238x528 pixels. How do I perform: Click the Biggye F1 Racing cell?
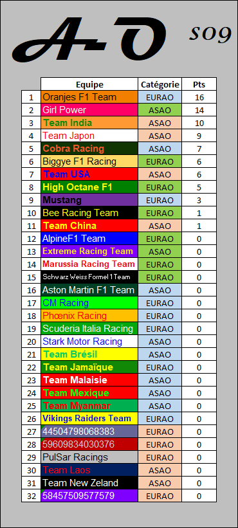point(89,161)
